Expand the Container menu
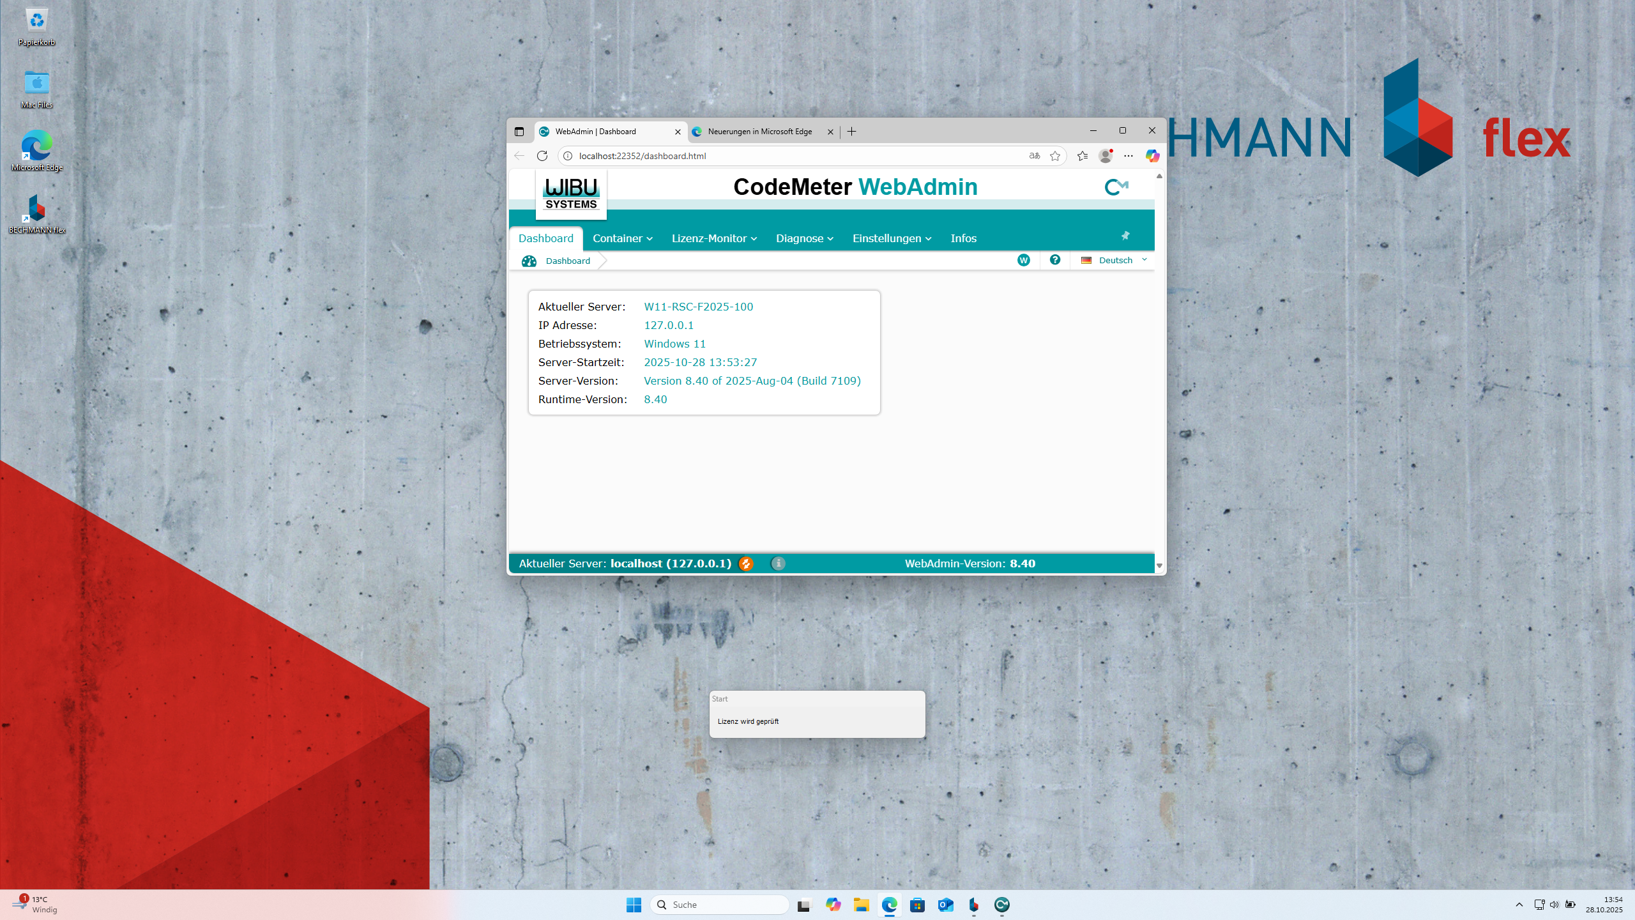 click(622, 238)
